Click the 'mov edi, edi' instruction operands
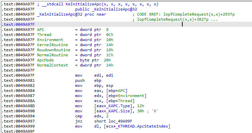Viewport: 252px width, 133px height. [104, 76]
